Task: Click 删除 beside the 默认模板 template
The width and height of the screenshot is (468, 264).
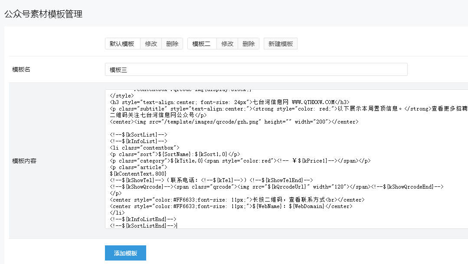Action: [x=172, y=44]
